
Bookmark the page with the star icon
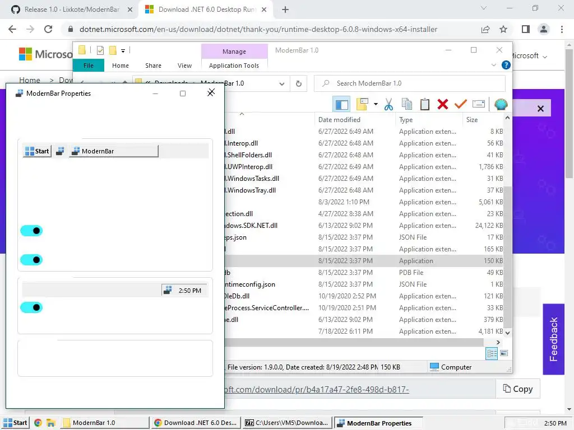[x=503, y=29]
